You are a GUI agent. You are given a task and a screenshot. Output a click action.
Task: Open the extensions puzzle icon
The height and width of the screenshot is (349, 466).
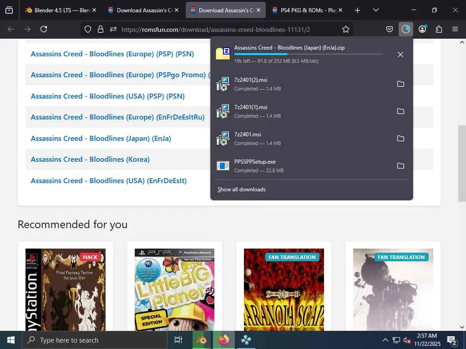coord(439,29)
